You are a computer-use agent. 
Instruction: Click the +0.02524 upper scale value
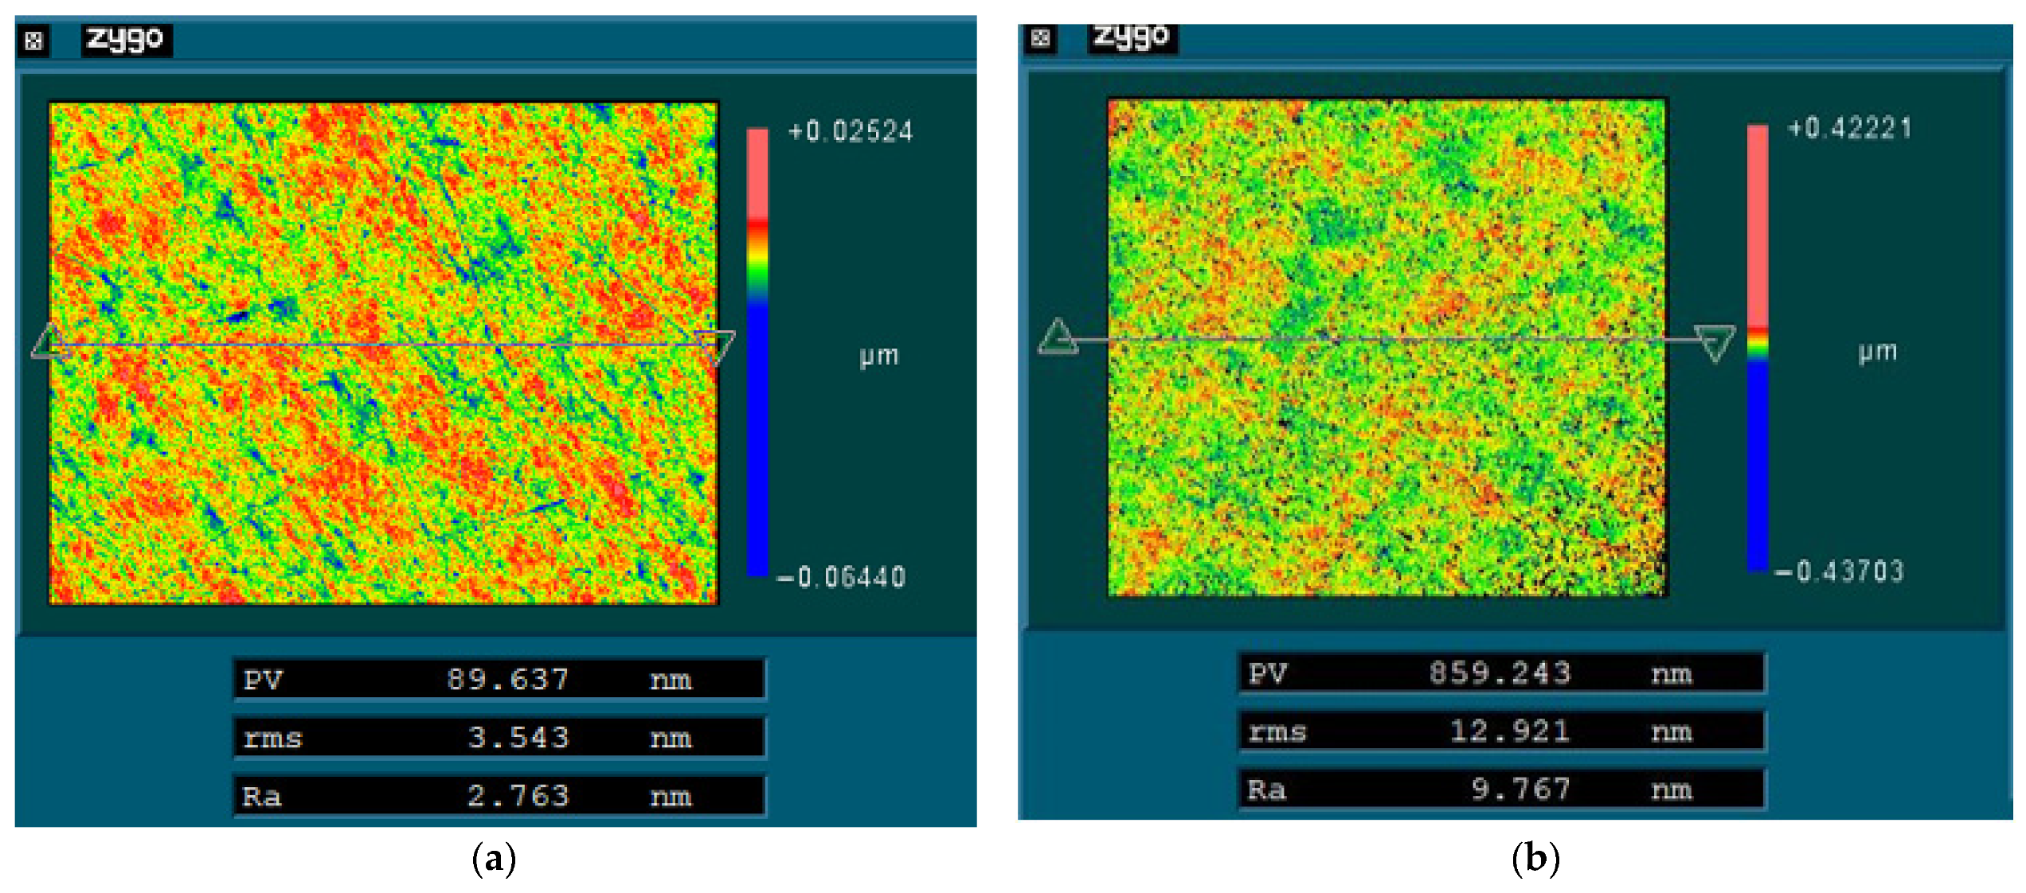850,131
